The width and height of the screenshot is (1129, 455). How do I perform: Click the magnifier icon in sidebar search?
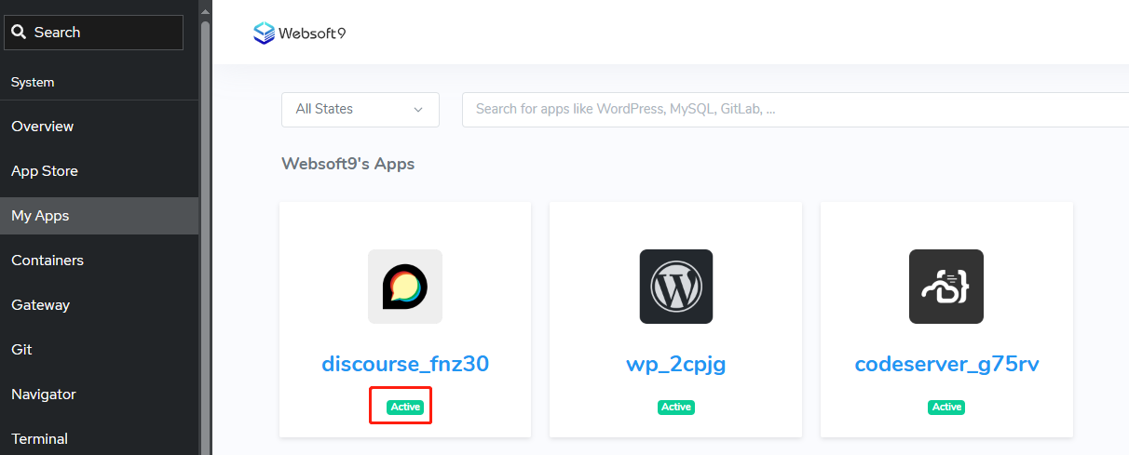19,33
